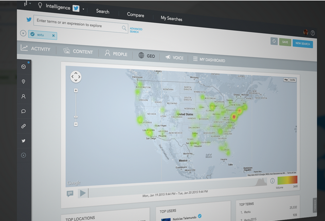This screenshot has width=325, height=221.
Task: Click the volume color gradient legend
Action: tap(287, 180)
